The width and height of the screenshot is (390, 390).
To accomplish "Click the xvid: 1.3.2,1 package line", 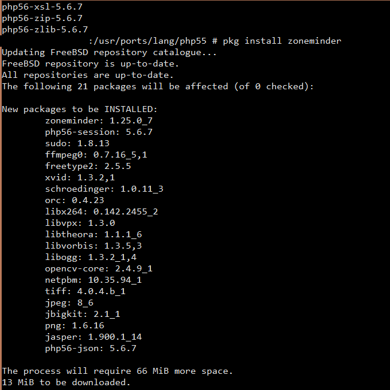I will (x=80, y=177).
